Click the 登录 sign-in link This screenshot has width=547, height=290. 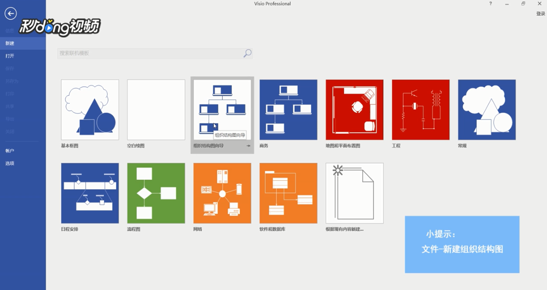(540, 13)
